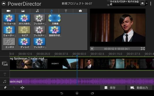Redo the last edit
Screen dimensions: 154x96
click(x=14, y=88)
